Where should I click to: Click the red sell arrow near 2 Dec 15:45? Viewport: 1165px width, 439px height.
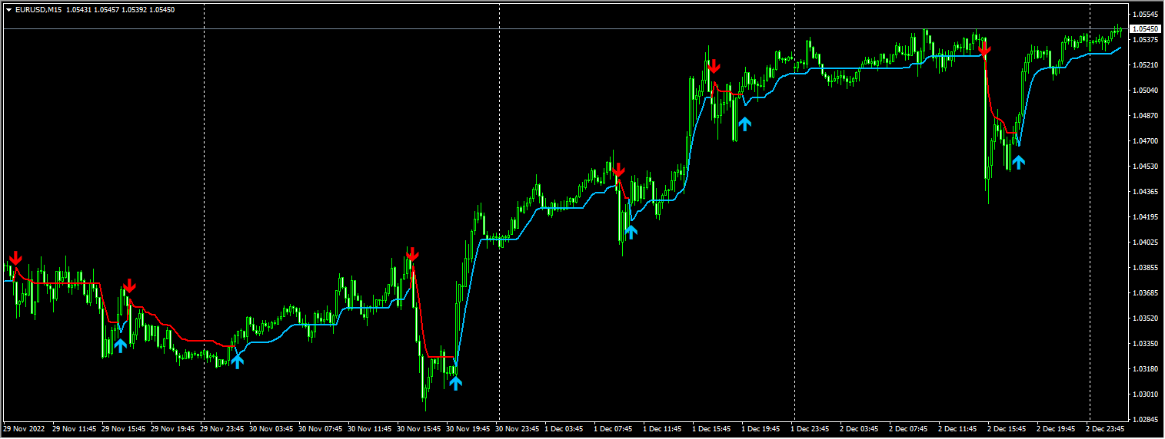click(984, 51)
